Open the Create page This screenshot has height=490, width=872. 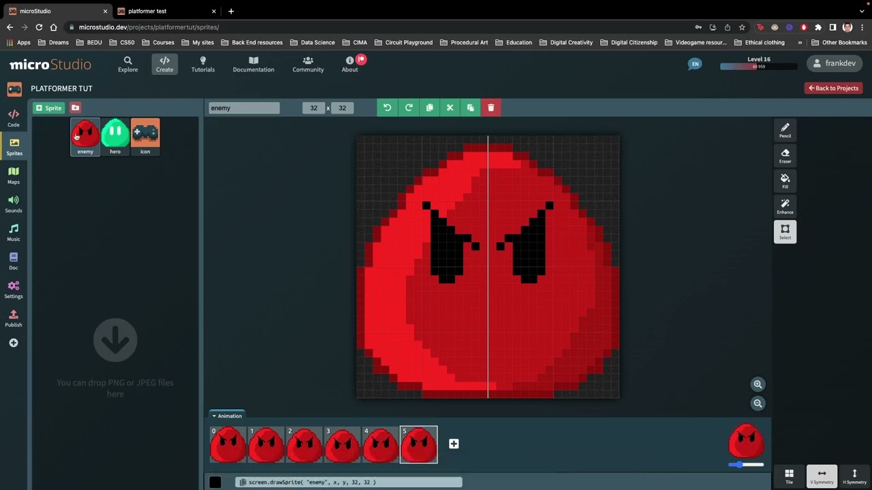[164, 64]
